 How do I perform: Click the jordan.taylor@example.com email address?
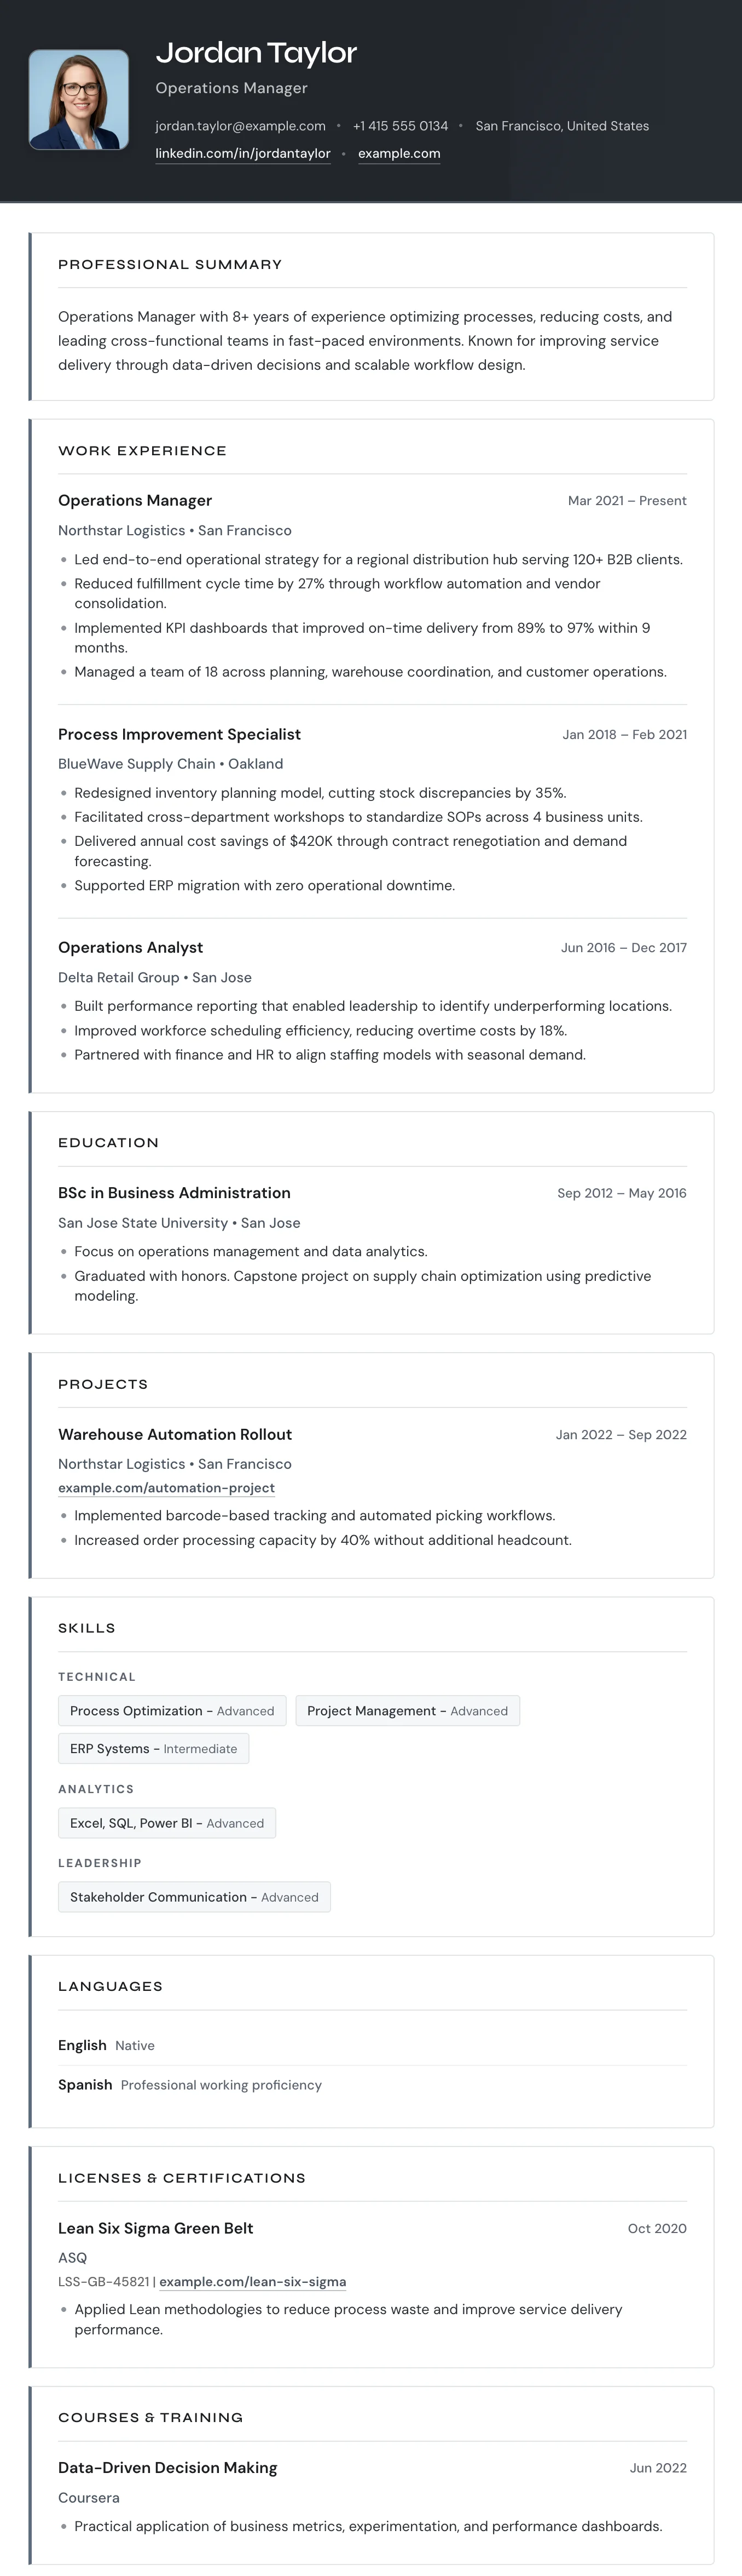pos(240,126)
